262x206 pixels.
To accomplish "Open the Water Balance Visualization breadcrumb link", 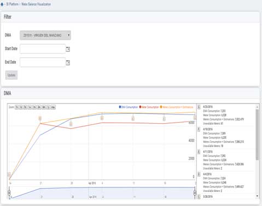I will pyautogui.click(x=36, y=4).
